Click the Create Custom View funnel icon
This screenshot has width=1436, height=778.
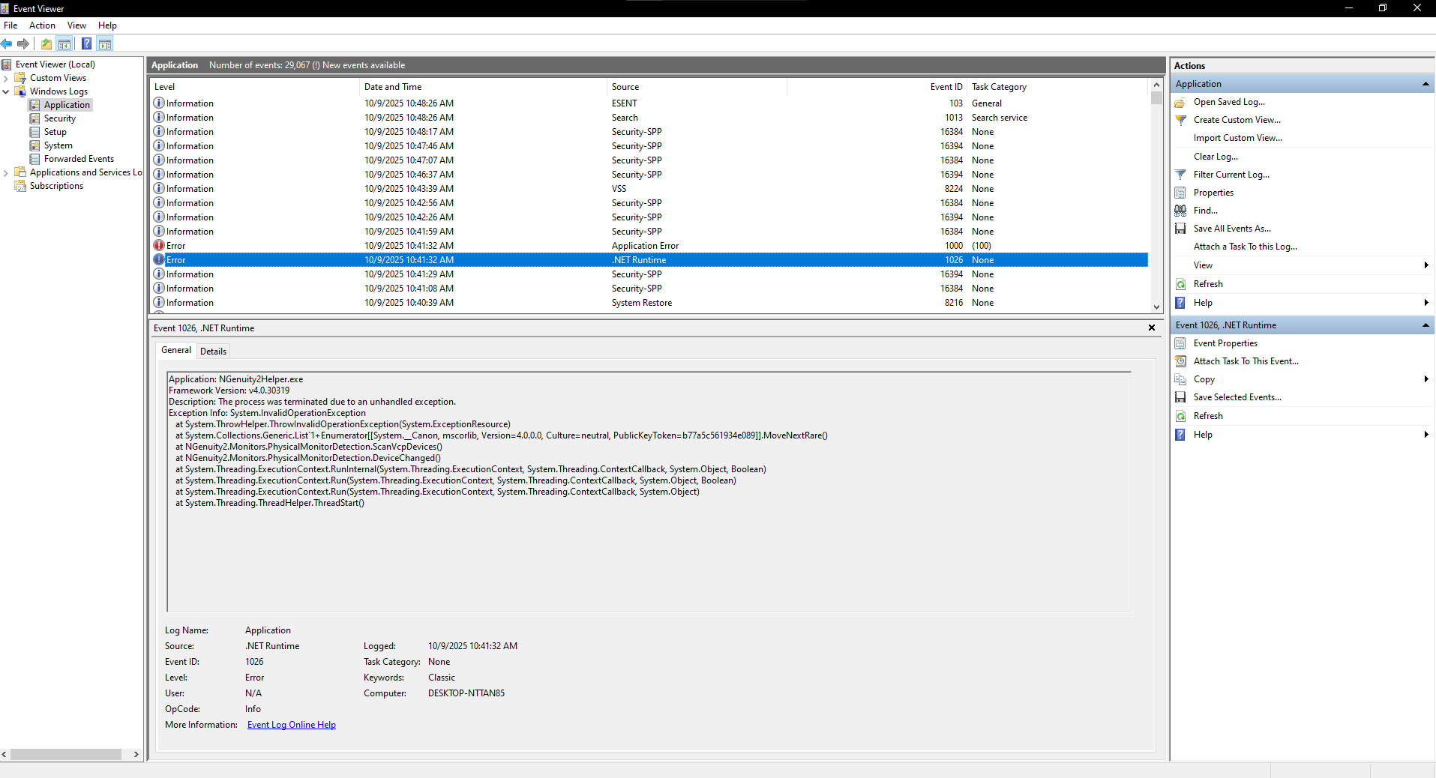pyautogui.click(x=1180, y=120)
